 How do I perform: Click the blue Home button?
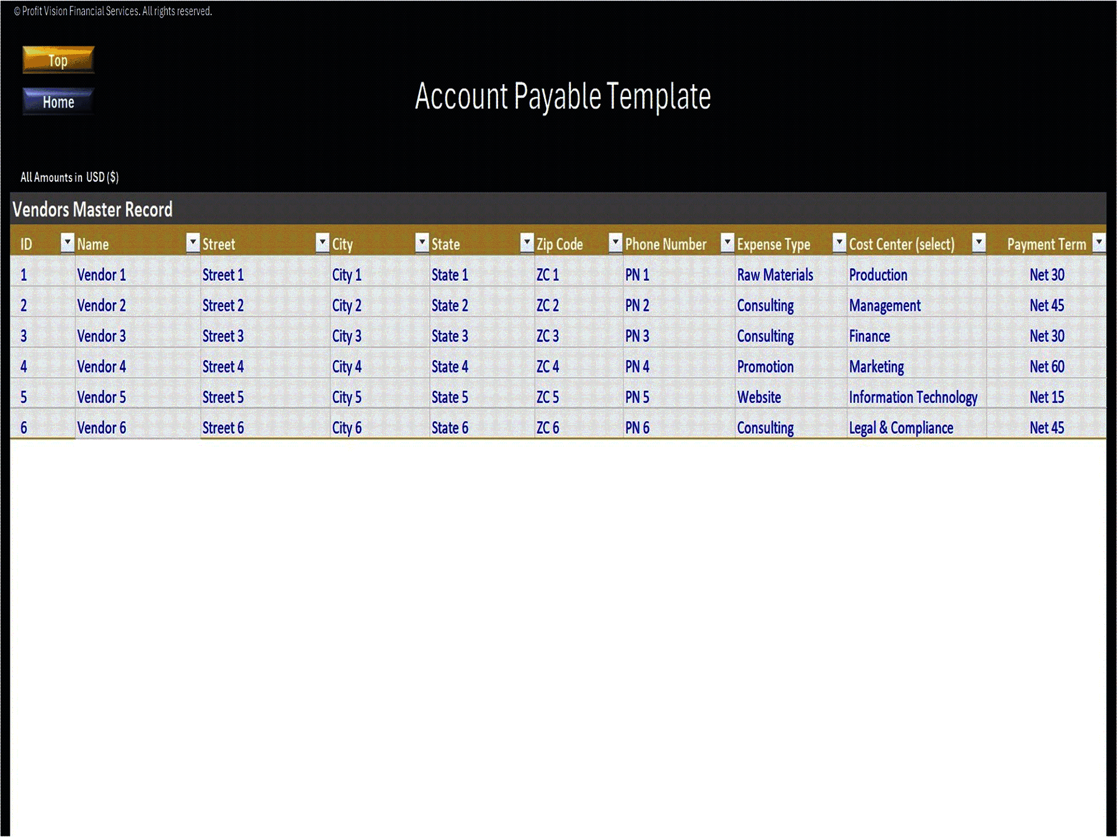[58, 102]
